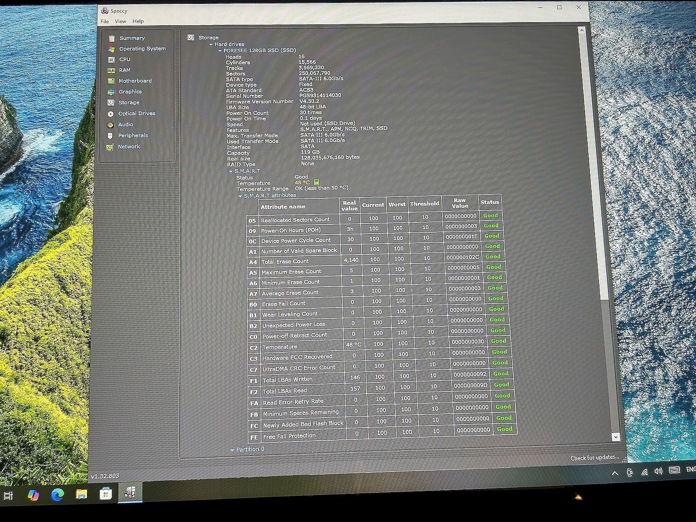Click the Wear Leveling Count attribute
Screen dimensions: 696x522
[x=290, y=314]
